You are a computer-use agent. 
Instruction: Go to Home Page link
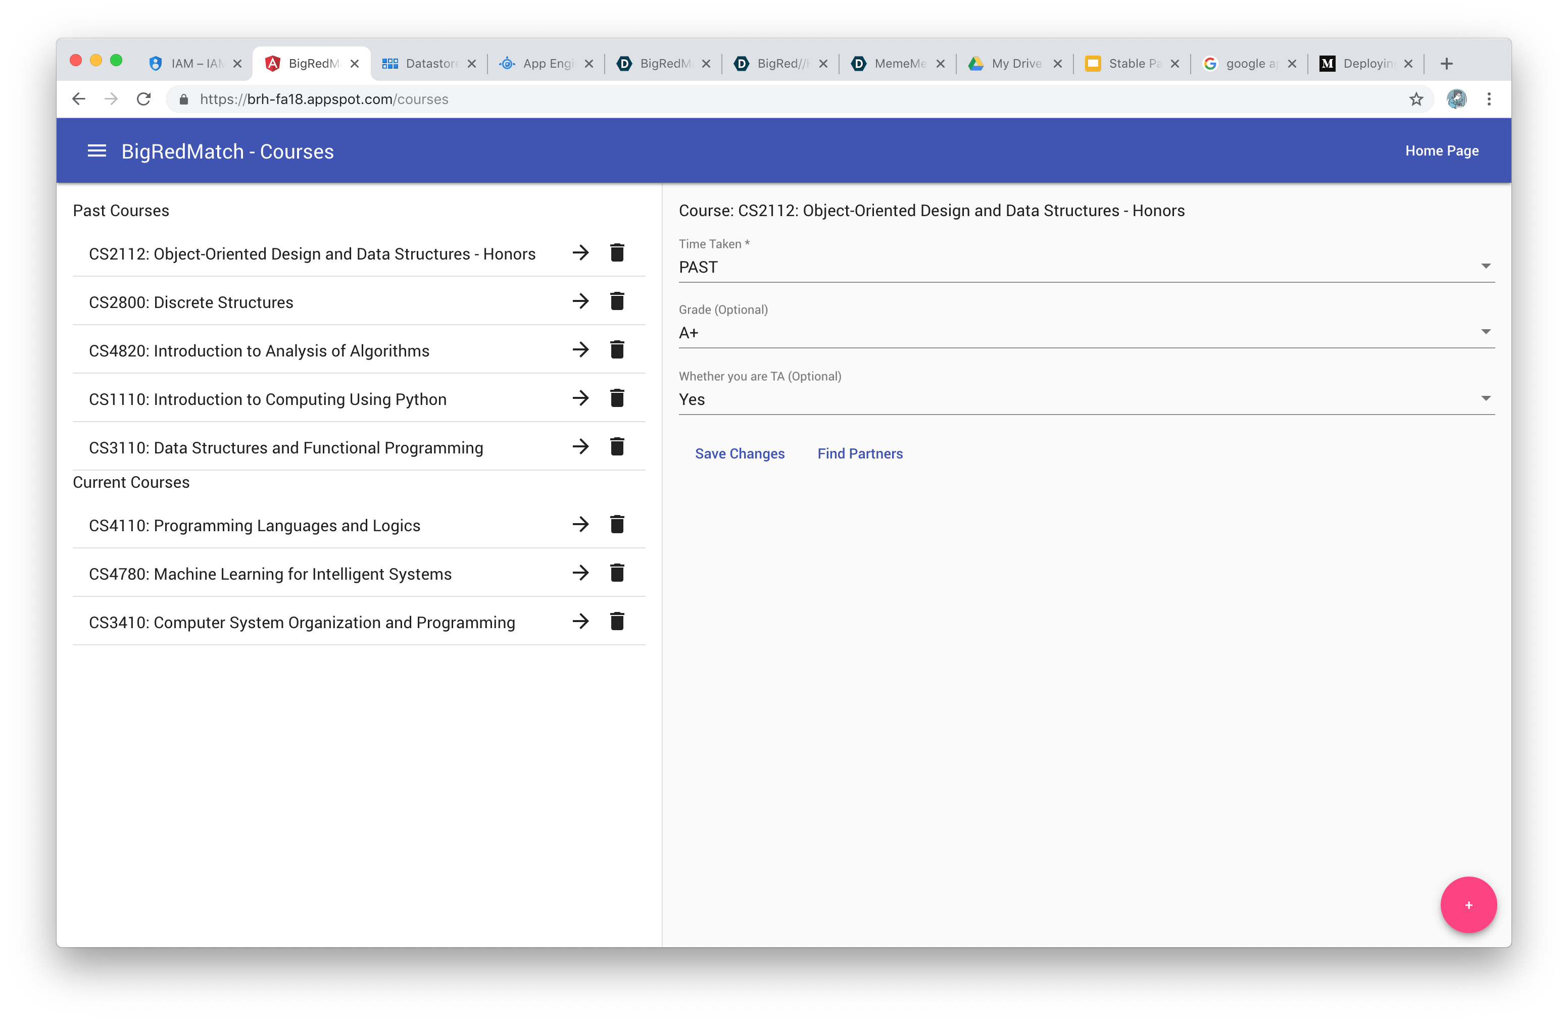1442,151
